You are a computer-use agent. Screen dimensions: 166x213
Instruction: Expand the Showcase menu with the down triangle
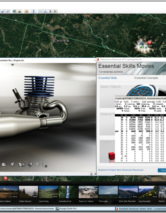click(12, 65)
